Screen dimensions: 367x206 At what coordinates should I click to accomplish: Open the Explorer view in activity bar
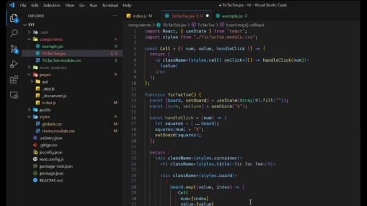14,18
